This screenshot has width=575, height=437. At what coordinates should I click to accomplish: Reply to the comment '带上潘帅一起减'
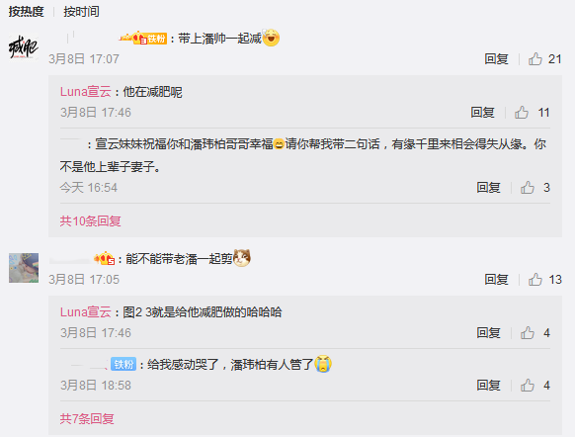[x=496, y=58]
